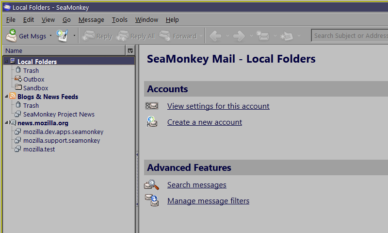Viewport: 388px width, 233px height.
Task: Click Create a new account link
Action: tap(205, 122)
